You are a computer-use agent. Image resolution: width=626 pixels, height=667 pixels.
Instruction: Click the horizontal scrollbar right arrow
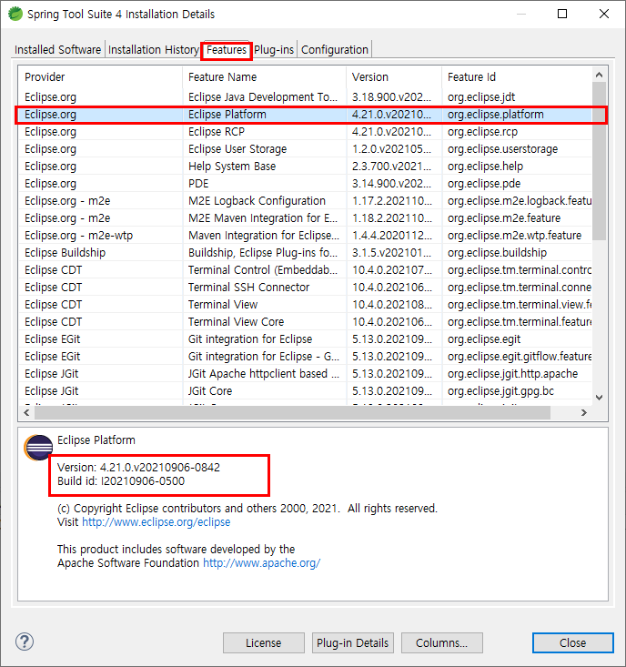584,412
